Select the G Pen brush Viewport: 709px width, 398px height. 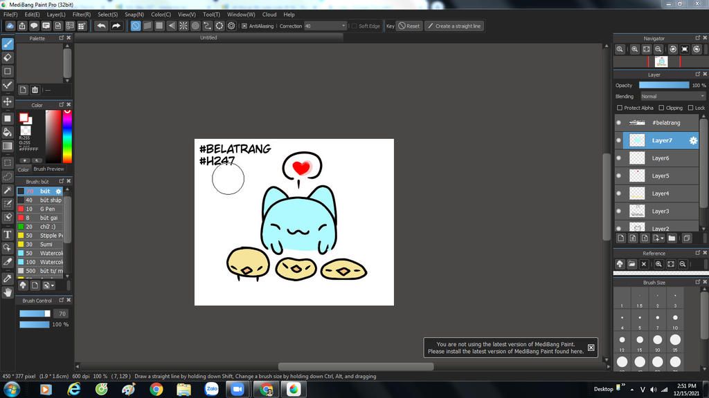(x=39, y=209)
